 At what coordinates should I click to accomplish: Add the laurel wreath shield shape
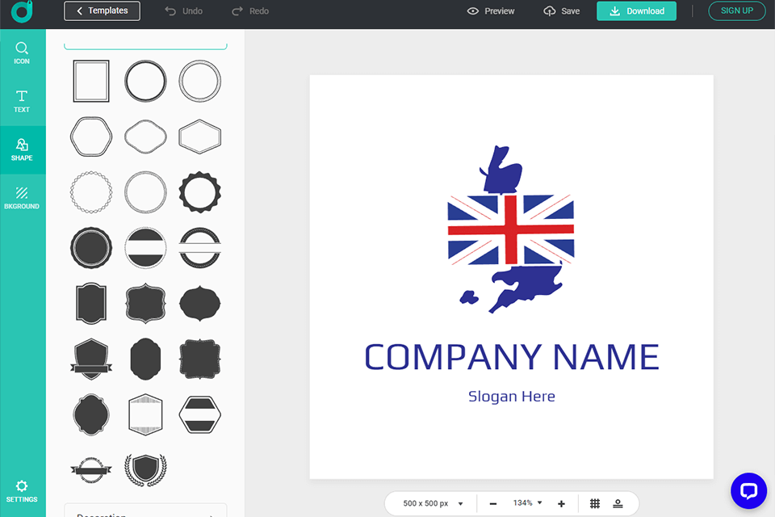(145, 470)
